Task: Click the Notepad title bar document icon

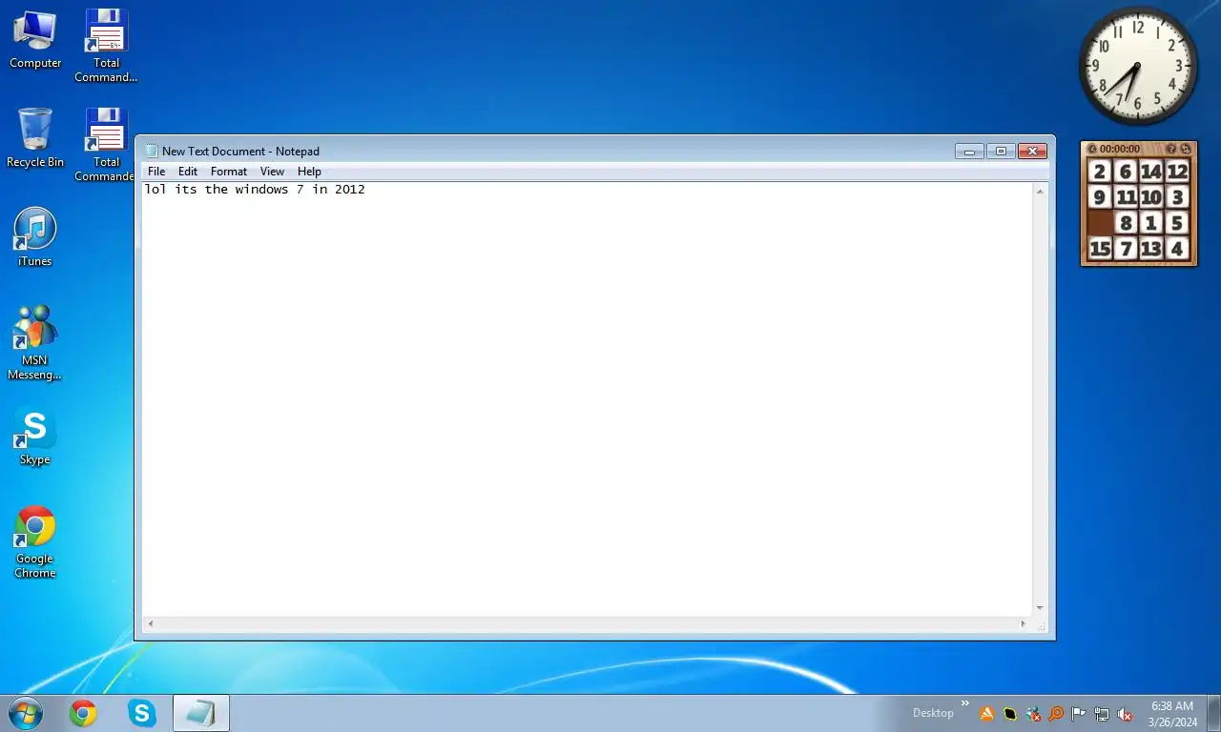Action: (x=151, y=151)
